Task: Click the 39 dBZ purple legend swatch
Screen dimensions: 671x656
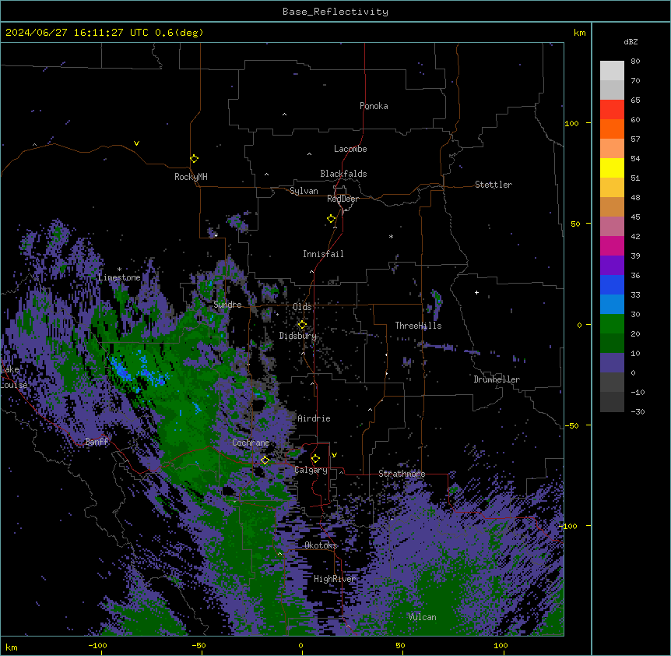Action: pyautogui.click(x=612, y=266)
